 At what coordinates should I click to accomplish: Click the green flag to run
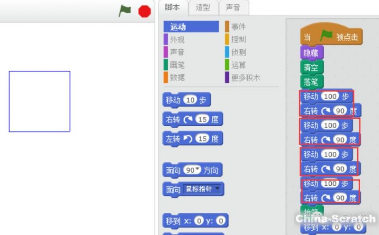125,11
